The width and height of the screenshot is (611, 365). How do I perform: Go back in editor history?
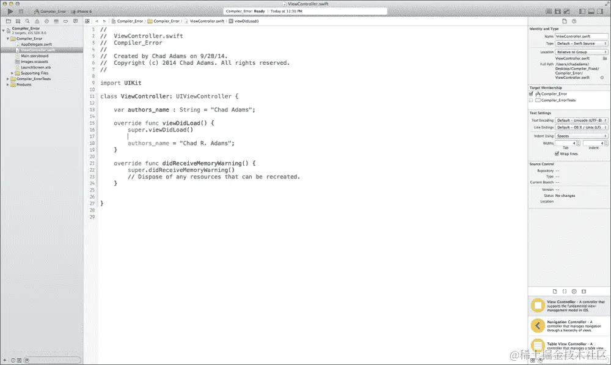(x=97, y=21)
